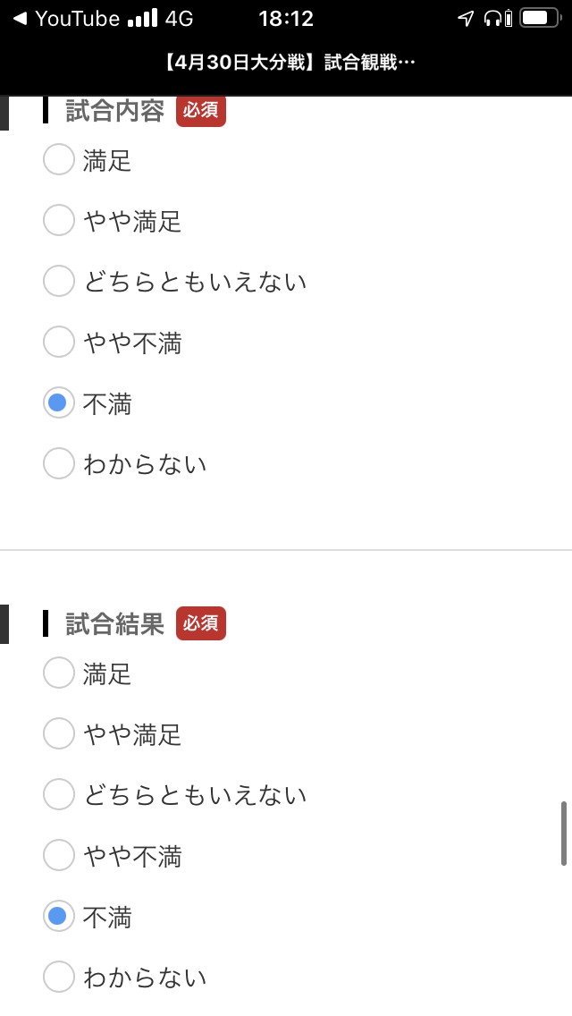Viewport: 572px width, 1016px height.
Task: Select やや満足 under 試合内容
Action: [59, 220]
